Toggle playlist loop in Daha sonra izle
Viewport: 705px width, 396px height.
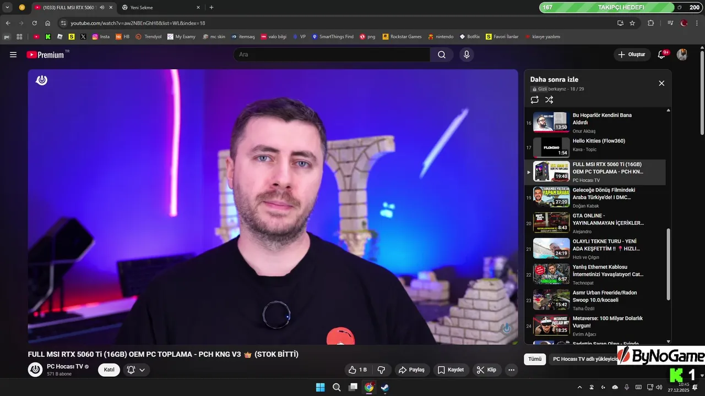[534, 100]
